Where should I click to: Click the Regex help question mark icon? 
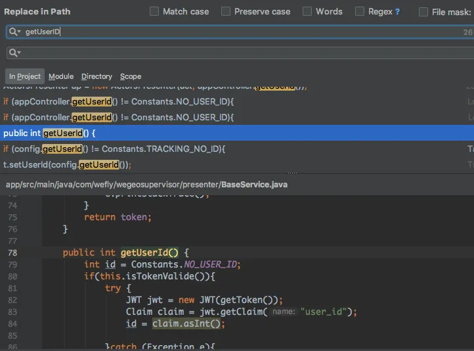397,11
